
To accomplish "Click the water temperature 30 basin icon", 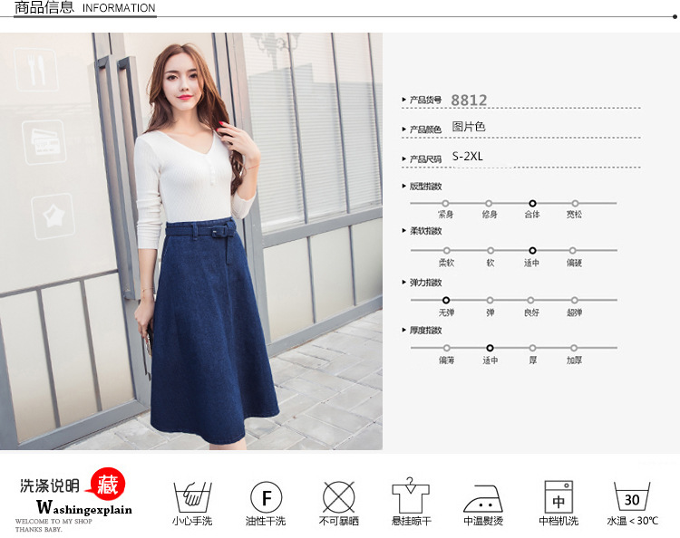I will point(632,497).
